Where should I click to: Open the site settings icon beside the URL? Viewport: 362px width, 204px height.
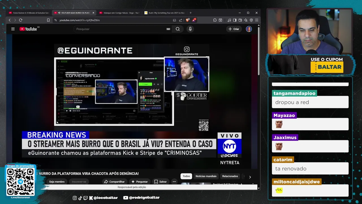pos(55,20)
